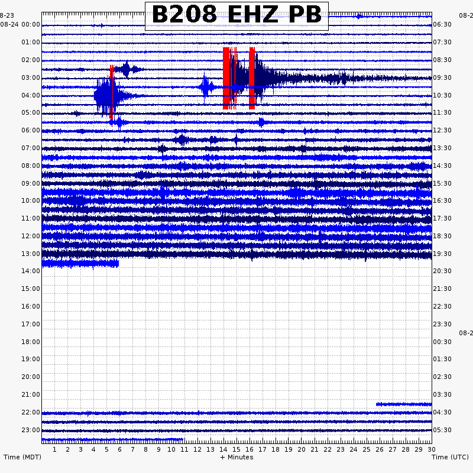
Task: Click the 05:30 UTC time label
Action: pyautogui.click(x=442, y=430)
